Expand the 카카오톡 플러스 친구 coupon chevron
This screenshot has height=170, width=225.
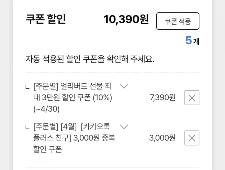click(124, 127)
